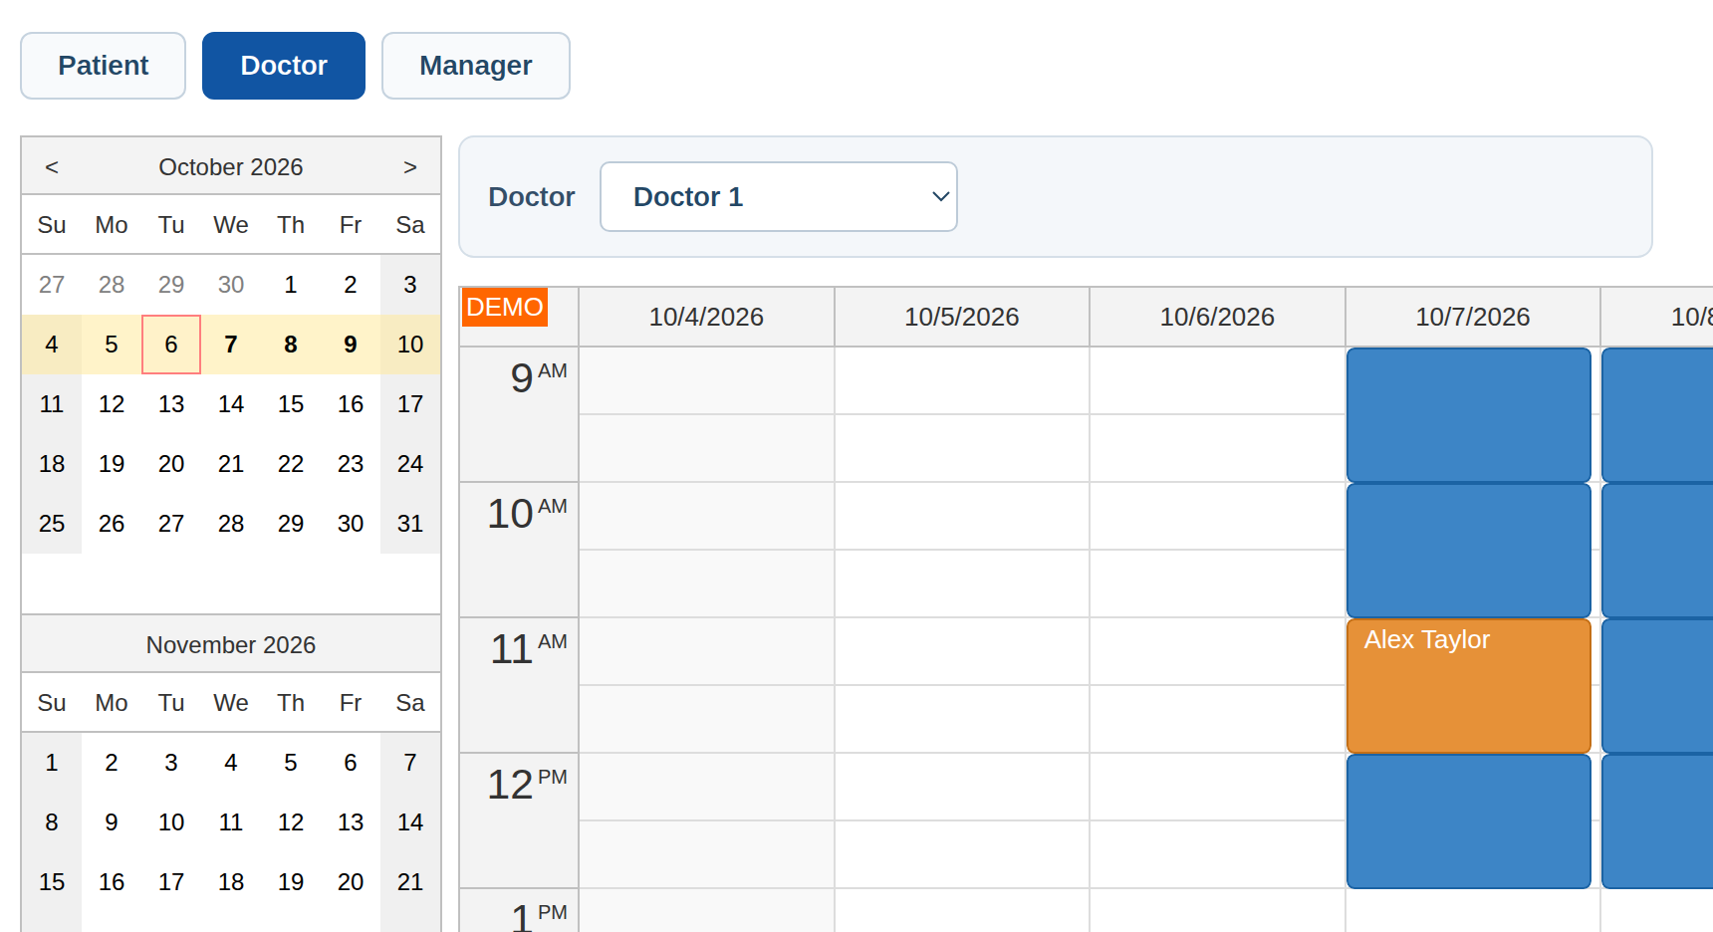1713x932 pixels.
Task: Pick November 21 in the calendar
Action: pyautogui.click(x=410, y=882)
